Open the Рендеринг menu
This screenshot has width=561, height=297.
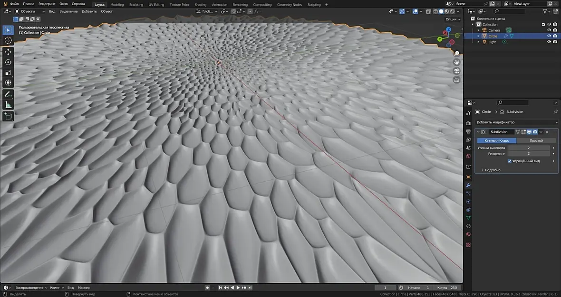[x=47, y=4]
